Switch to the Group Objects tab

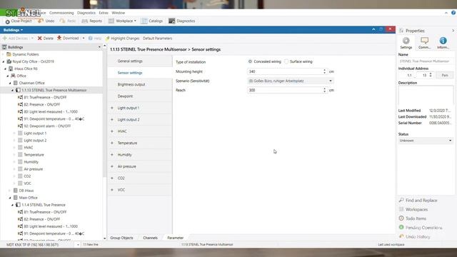pos(121,238)
